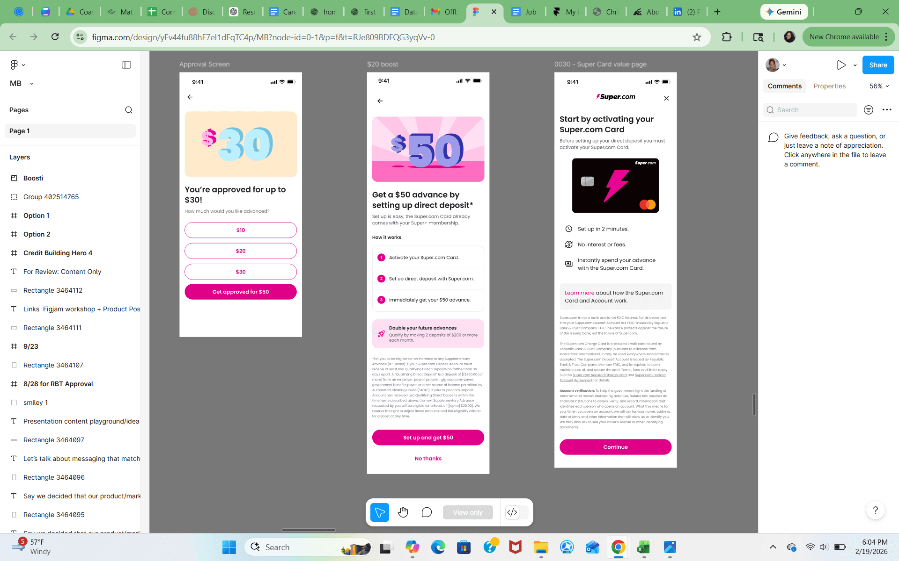The height and width of the screenshot is (561, 899).
Task: Toggle the left sidebar panel icon
Action: click(x=126, y=65)
